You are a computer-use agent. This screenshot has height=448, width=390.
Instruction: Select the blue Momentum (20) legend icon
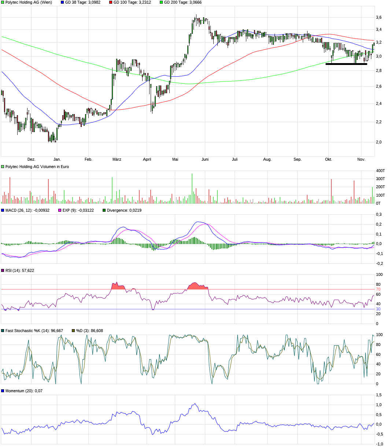click(x=3, y=391)
